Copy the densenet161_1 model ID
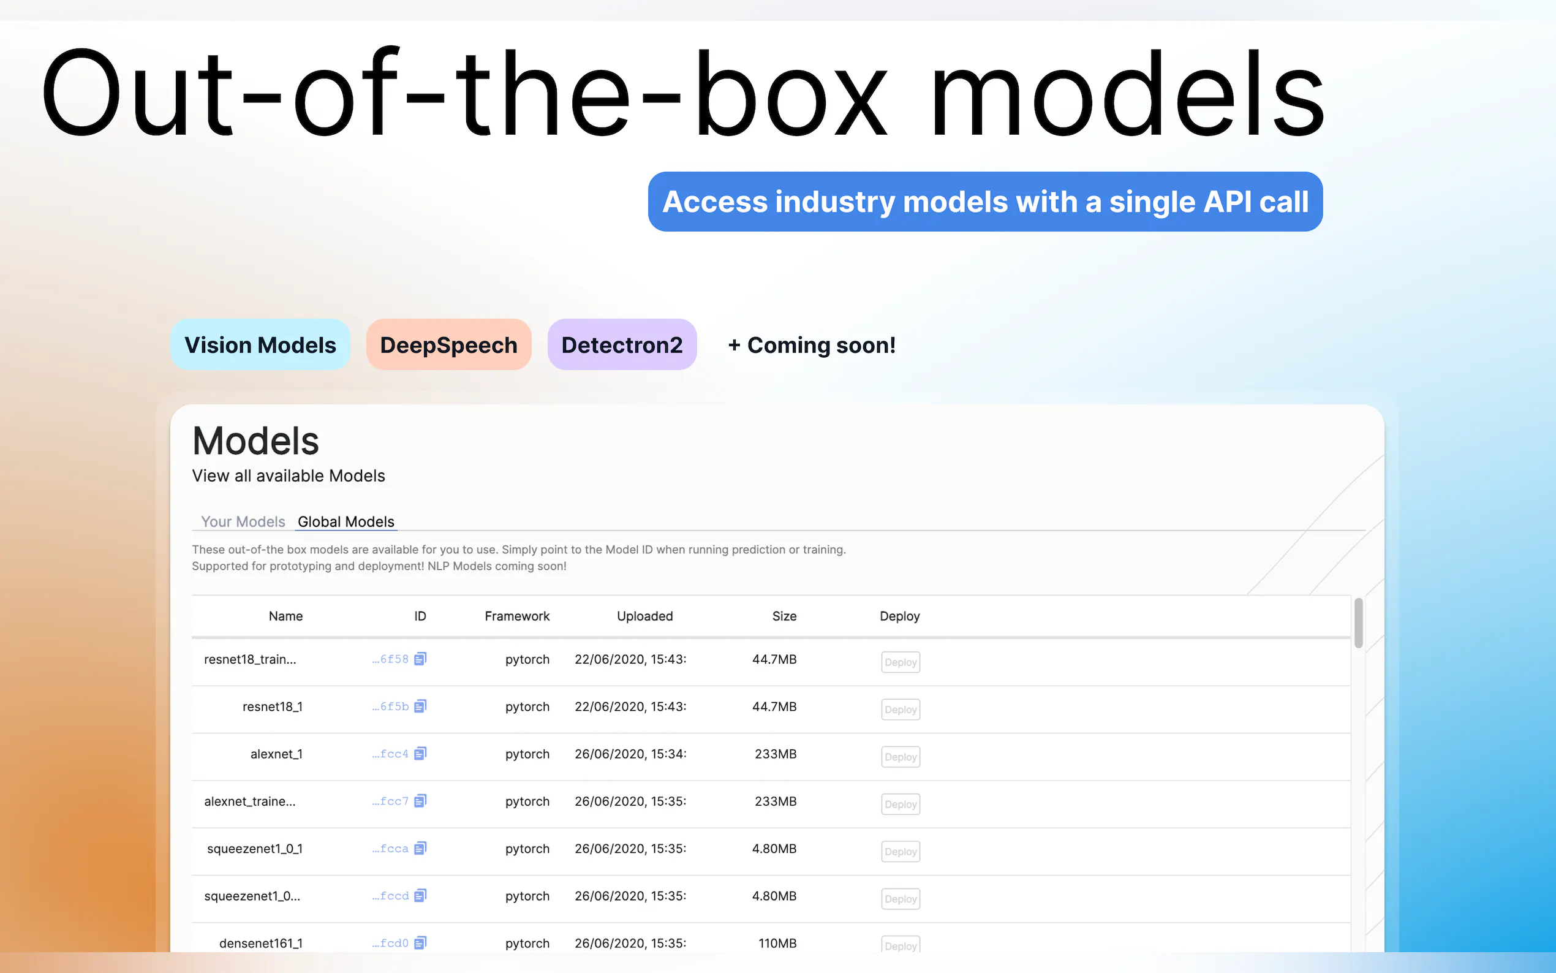Screen dimensions: 1556x973 pyautogui.click(x=420, y=943)
